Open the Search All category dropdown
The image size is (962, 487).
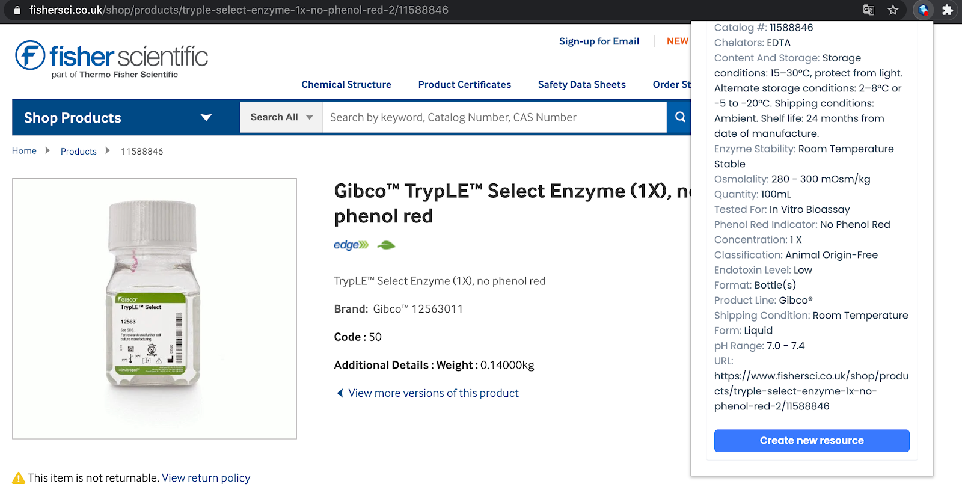pos(281,117)
